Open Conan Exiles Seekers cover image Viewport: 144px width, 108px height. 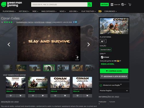[16, 82]
